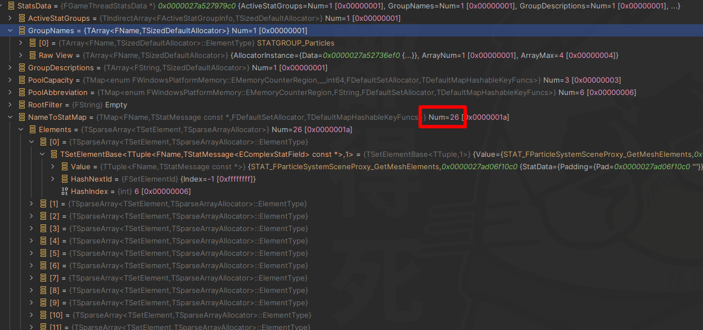
Task: Click the RootFilter variable icon
Action: [21, 105]
